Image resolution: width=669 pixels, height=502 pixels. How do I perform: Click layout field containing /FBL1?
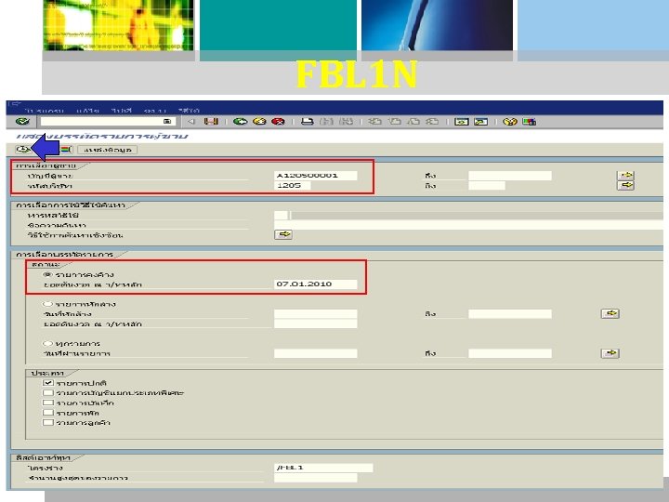click(x=323, y=468)
